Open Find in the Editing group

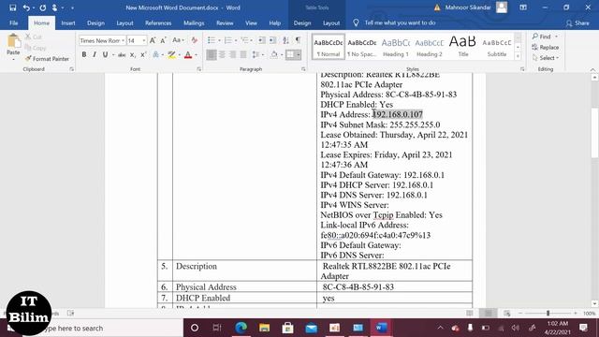545,37
